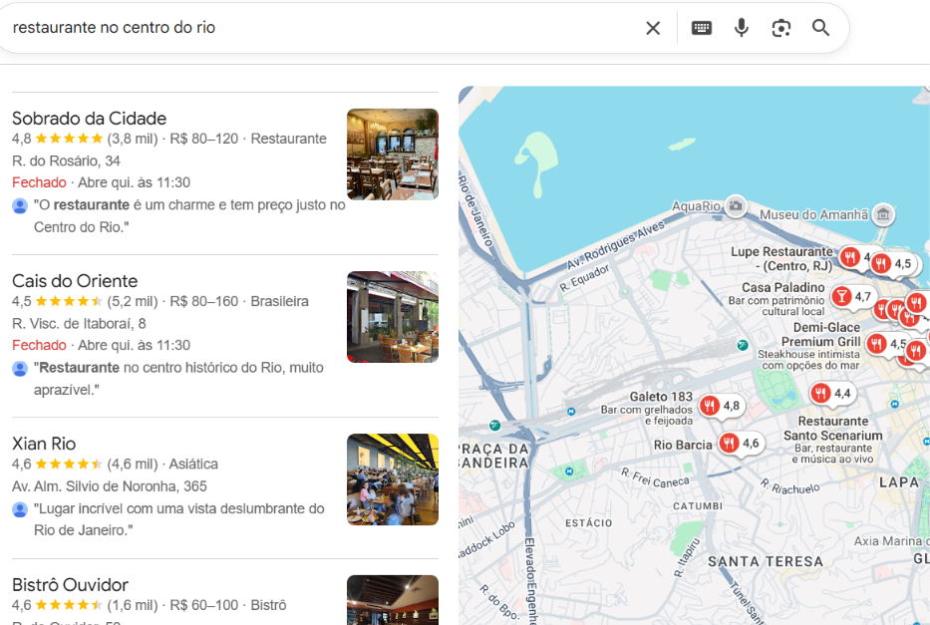Image resolution: width=930 pixels, height=625 pixels.
Task: Click the reviewer avatar beside Xian Rio review
Action: tap(20, 509)
